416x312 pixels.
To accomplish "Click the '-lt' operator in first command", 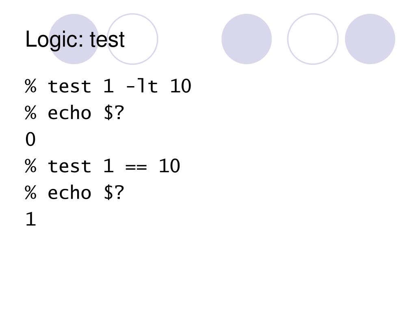I will click(142, 86).
